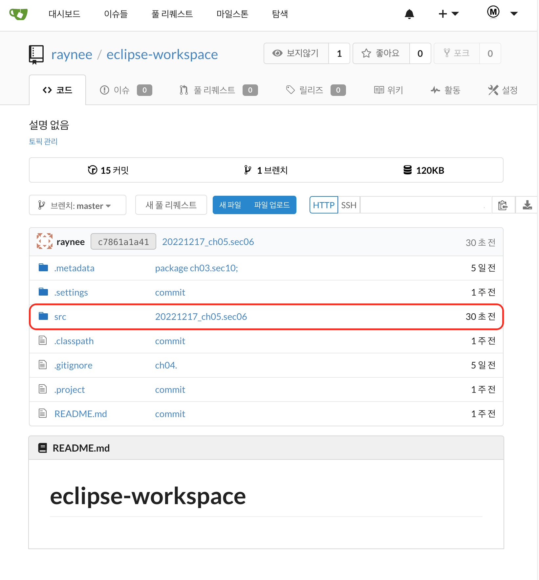
Task: Open src row commit 20221217_ch05.sec06
Action: pos(201,317)
